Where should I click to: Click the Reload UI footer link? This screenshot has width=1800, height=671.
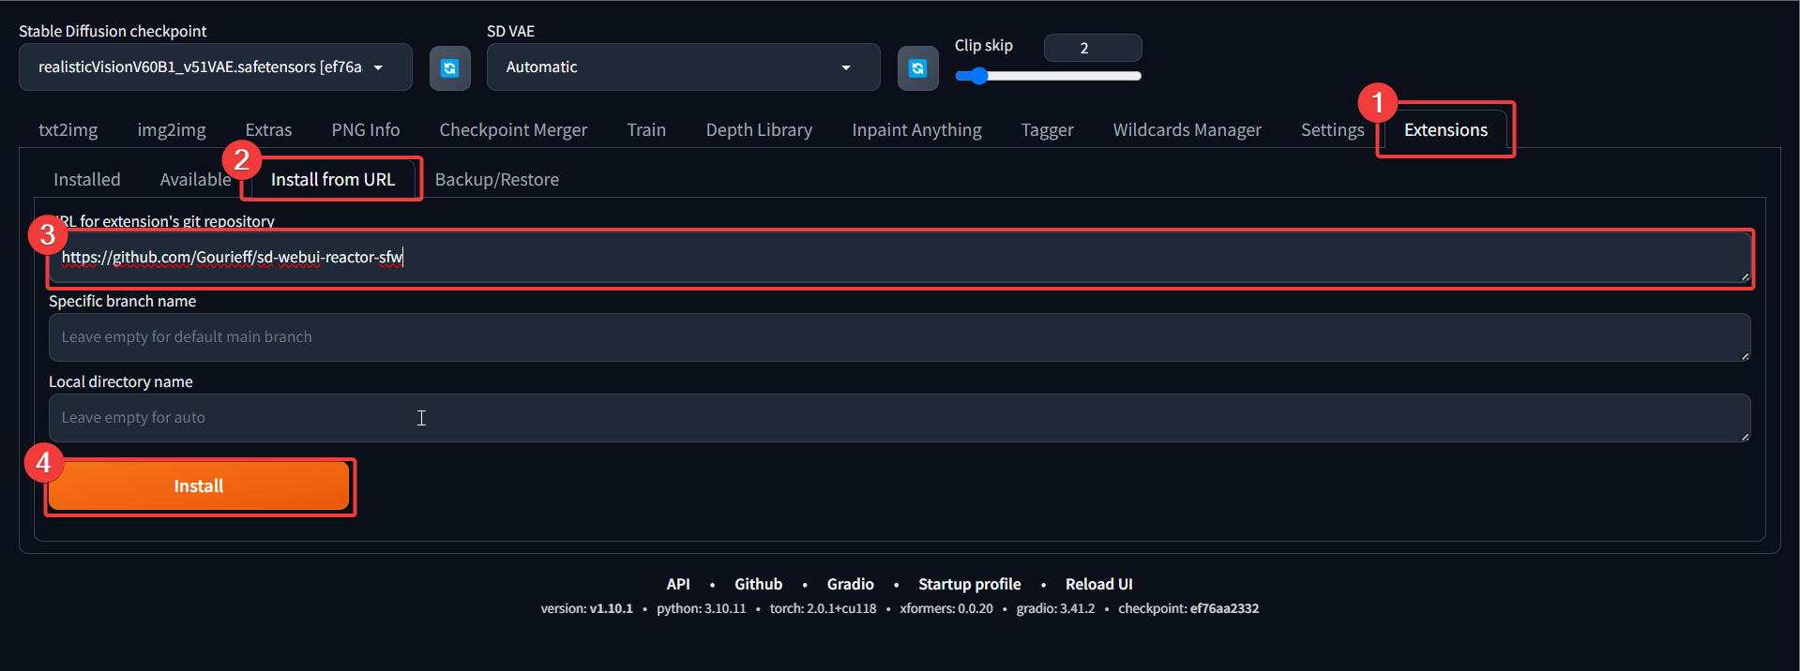click(1098, 584)
